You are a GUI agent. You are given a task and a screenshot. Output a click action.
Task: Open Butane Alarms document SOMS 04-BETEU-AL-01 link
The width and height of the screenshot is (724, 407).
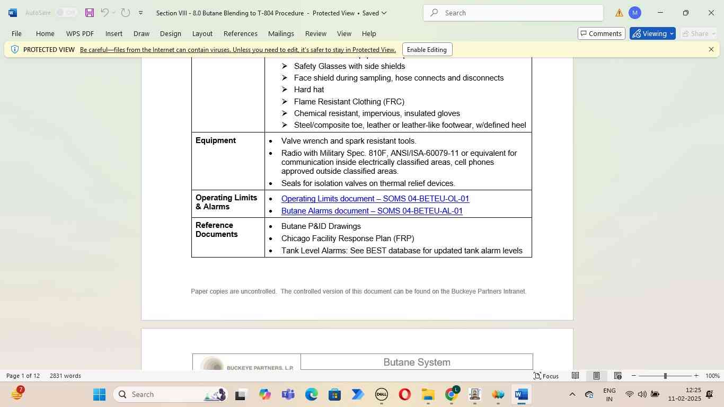tap(372, 211)
